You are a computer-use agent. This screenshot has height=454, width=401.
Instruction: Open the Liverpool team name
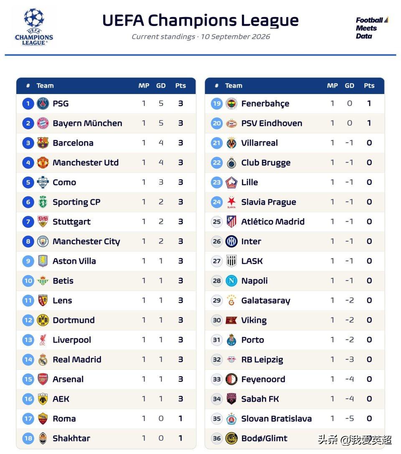[72, 340]
